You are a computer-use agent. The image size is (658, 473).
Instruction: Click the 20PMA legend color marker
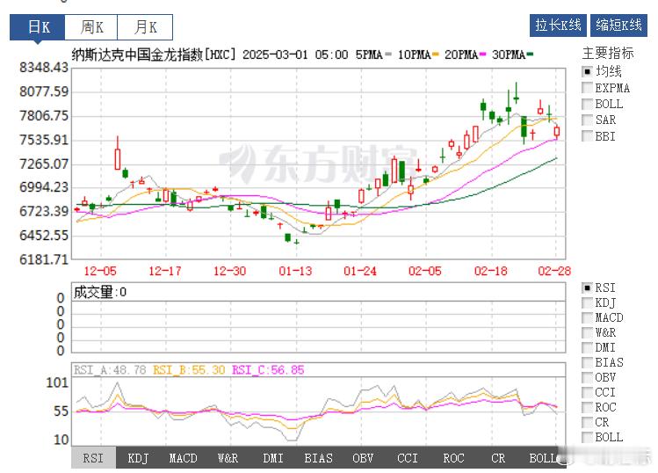click(482, 55)
